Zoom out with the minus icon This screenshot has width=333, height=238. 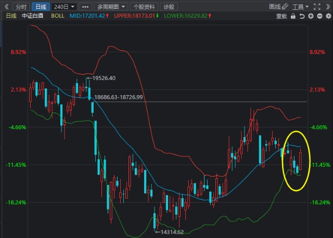pos(319,16)
